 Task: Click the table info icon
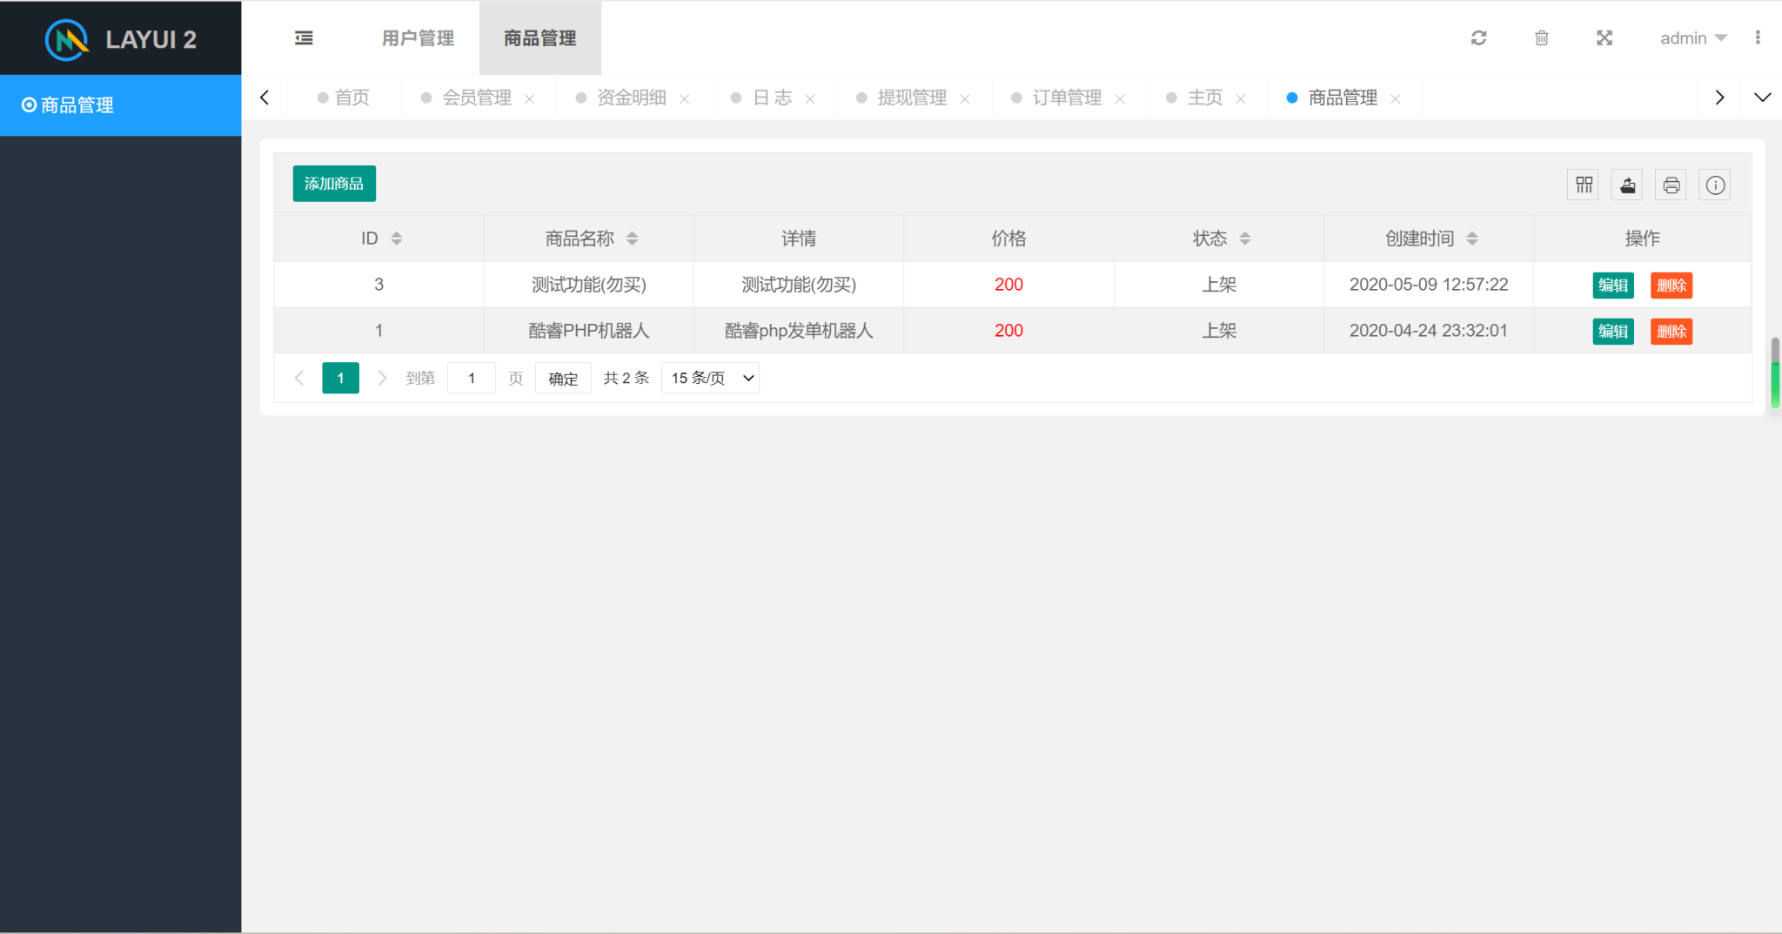tap(1715, 185)
